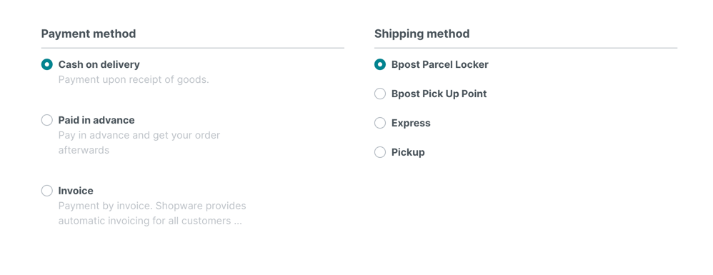
Task: Click the 'Bpost Pick Up Point' label text
Action: click(x=439, y=94)
